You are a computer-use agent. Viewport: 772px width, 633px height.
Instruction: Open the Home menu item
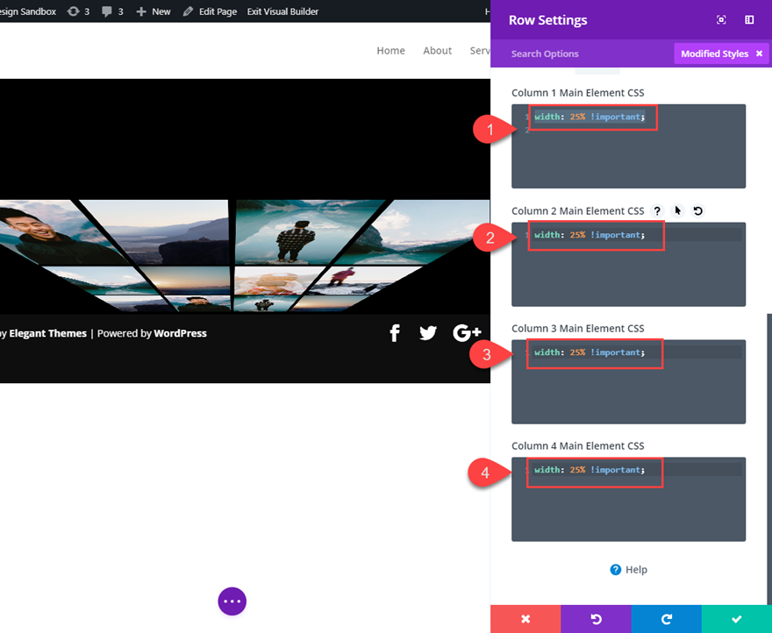[x=390, y=51]
